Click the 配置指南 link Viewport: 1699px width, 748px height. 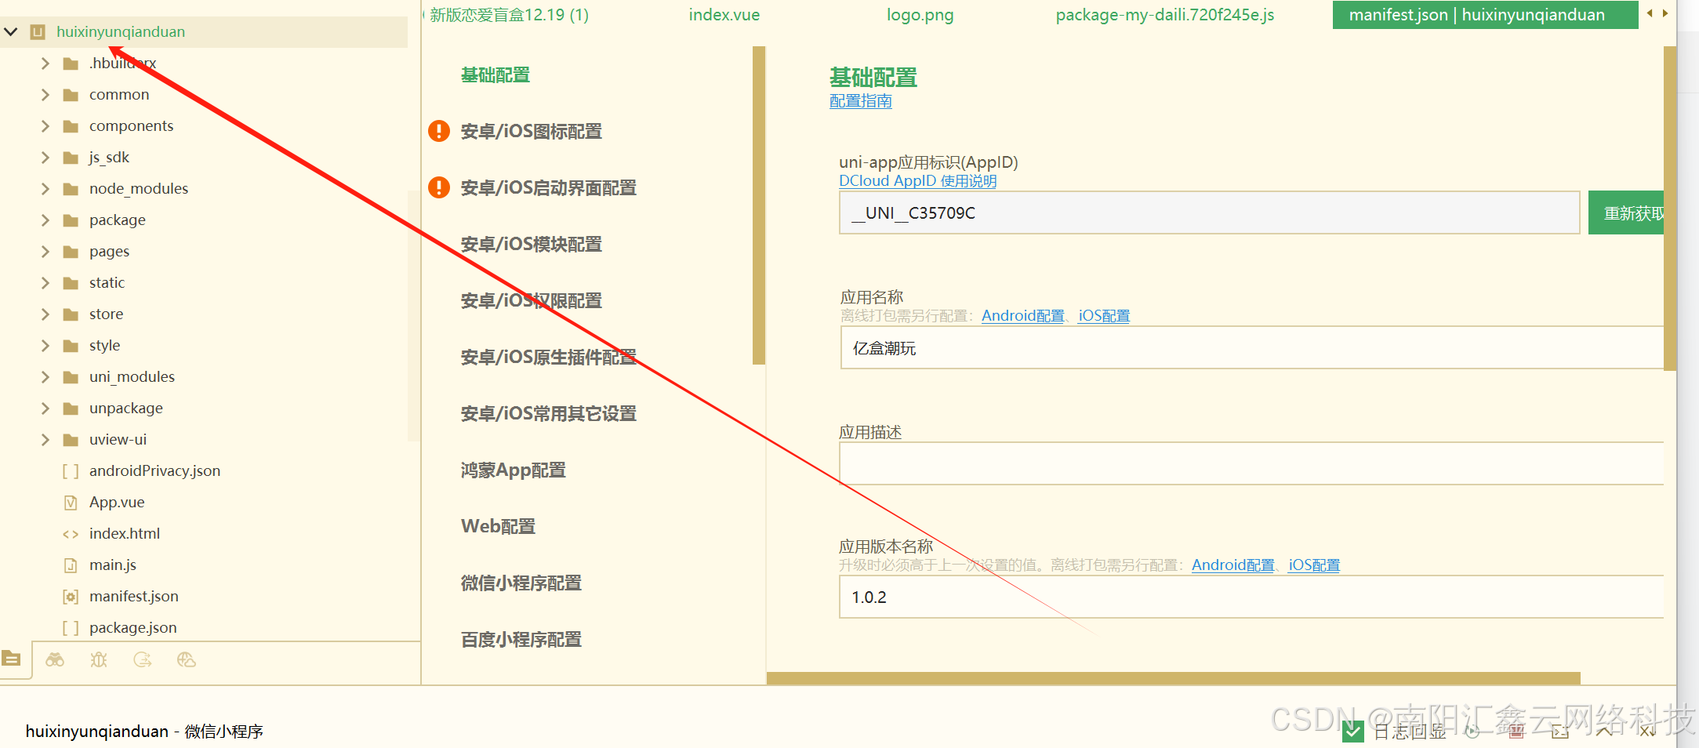pos(861,101)
